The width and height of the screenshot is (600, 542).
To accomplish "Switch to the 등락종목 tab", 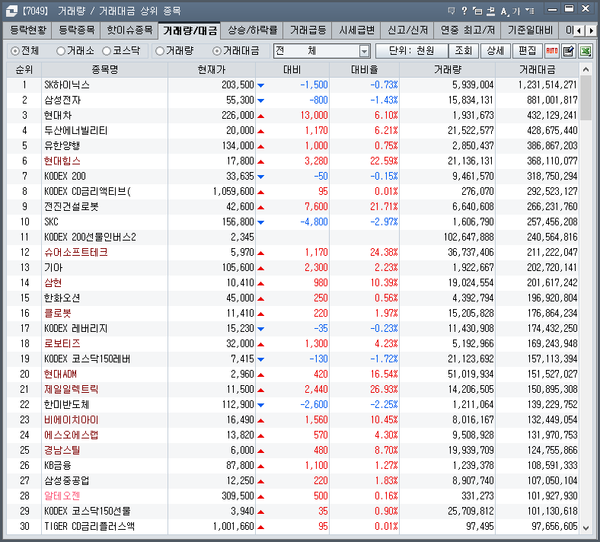I will [76, 30].
